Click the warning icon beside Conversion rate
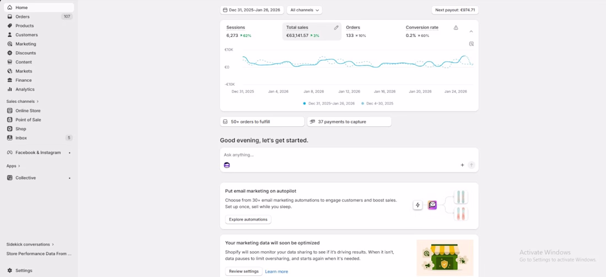Image resolution: width=606 pixels, height=277 pixels. click(456, 27)
